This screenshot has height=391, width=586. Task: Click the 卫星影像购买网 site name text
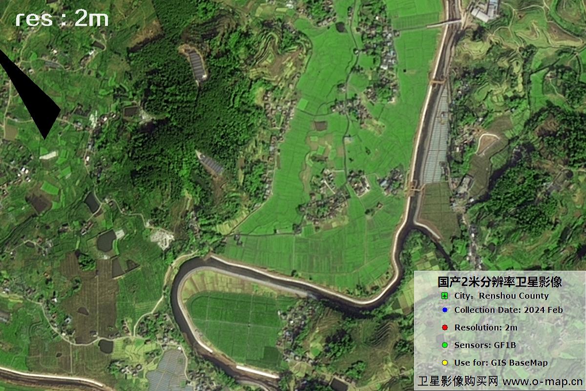(x=458, y=381)
